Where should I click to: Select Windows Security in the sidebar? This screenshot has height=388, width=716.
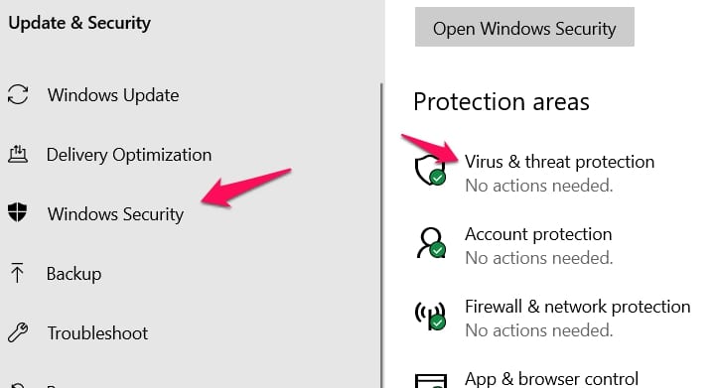tap(115, 214)
